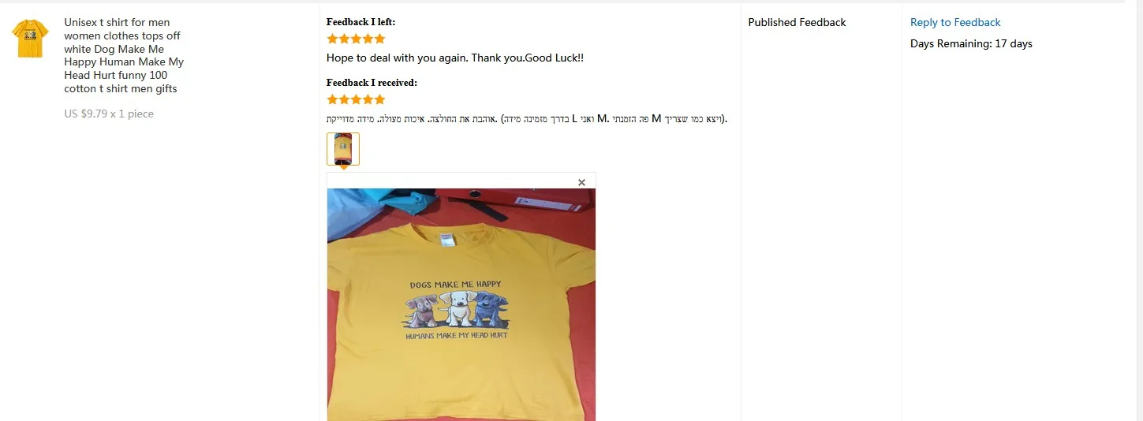Click the Published Feedback status text
The width and height of the screenshot is (1143, 421).
(x=797, y=22)
